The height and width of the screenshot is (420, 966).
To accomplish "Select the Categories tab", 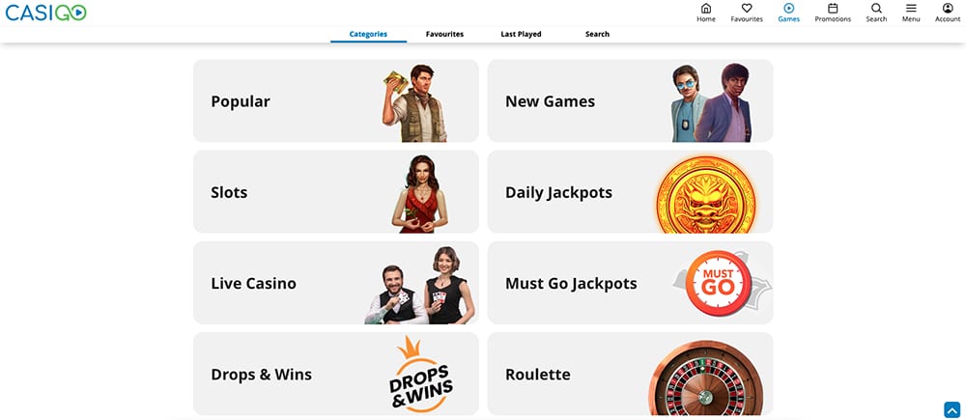I will (368, 35).
